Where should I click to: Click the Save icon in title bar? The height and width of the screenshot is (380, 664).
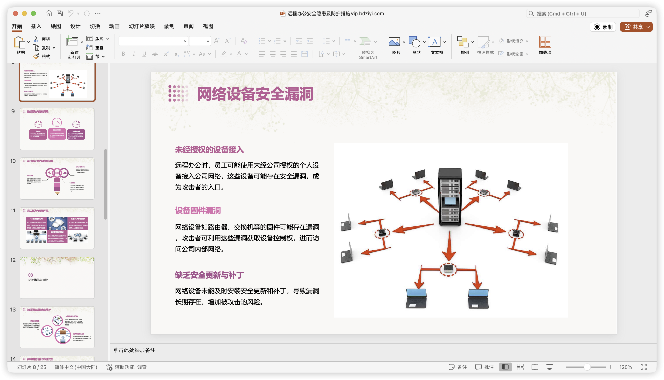click(59, 13)
